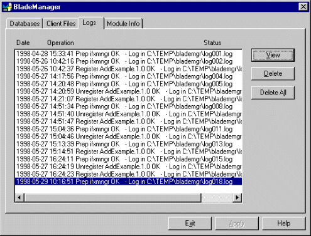Image resolution: width=311 pixels, height=236 pixels.
Task: Click the horizontal scrollbar thumb
Action: point(112,197)
